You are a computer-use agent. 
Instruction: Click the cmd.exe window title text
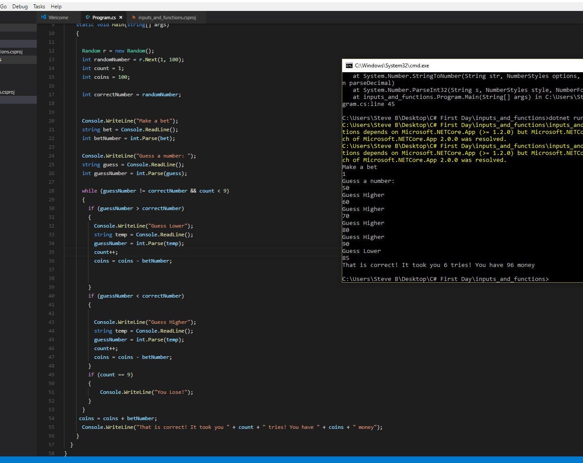[x=392, y=66]
